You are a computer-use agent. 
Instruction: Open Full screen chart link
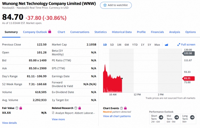coord(186,45)
